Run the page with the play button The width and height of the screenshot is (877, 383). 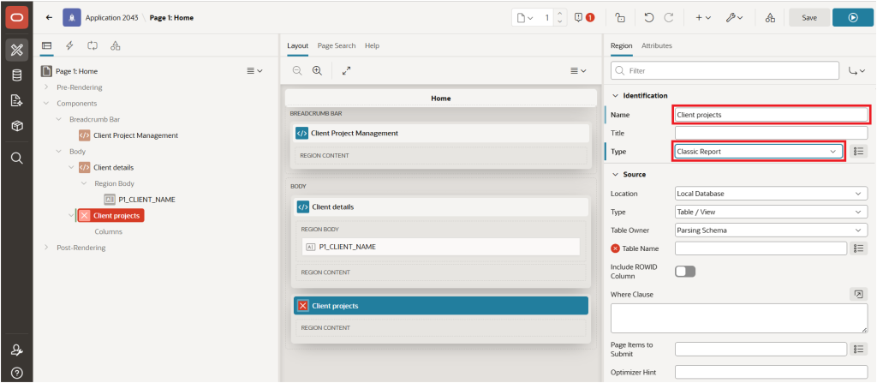[x=852, y=17]
